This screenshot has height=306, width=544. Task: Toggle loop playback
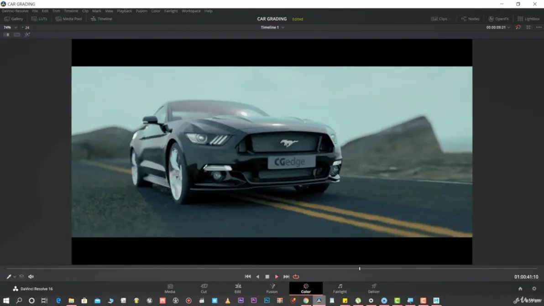pos(296,276)
